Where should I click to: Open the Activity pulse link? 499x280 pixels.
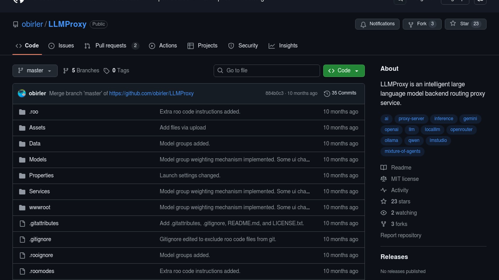399,190
